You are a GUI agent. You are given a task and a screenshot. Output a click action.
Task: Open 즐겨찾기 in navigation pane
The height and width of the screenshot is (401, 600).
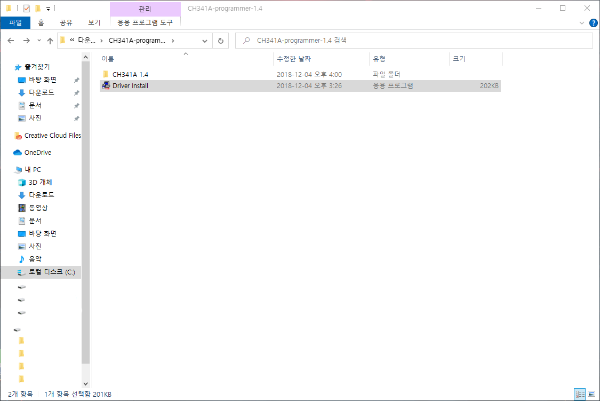(37, 67)
